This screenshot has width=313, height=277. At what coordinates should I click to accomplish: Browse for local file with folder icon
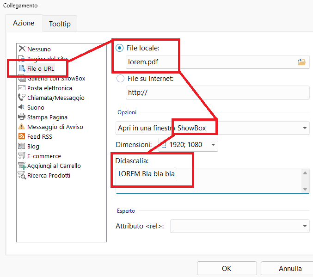(x=302, y=62)
